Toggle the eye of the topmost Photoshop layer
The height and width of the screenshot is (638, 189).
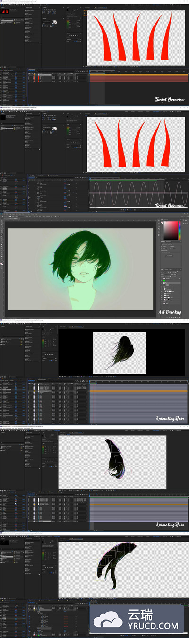coord(162,279)
